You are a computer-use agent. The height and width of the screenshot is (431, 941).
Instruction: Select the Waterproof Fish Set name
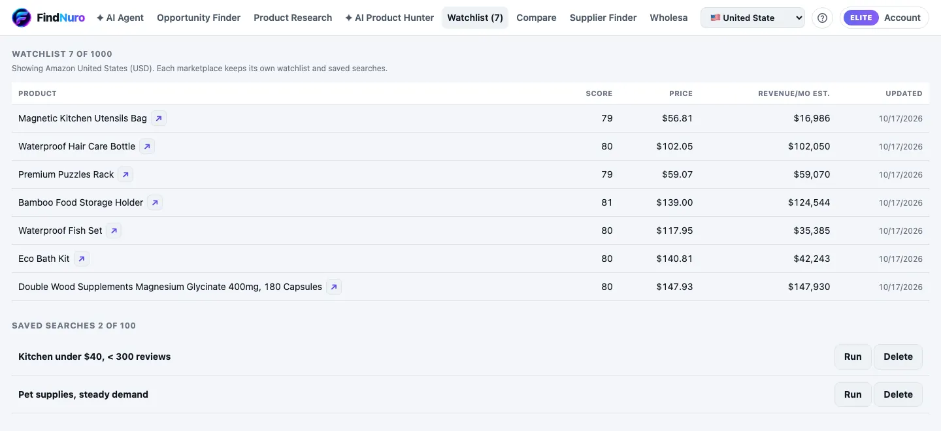click(x=60, y=231)
